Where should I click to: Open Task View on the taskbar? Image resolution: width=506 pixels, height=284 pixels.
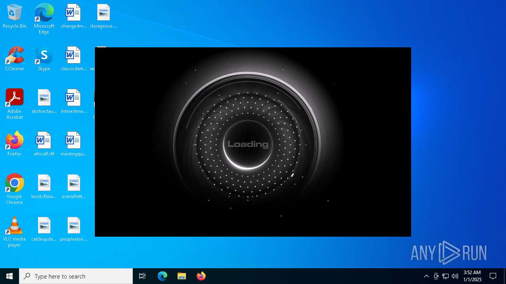coord(142,276)
